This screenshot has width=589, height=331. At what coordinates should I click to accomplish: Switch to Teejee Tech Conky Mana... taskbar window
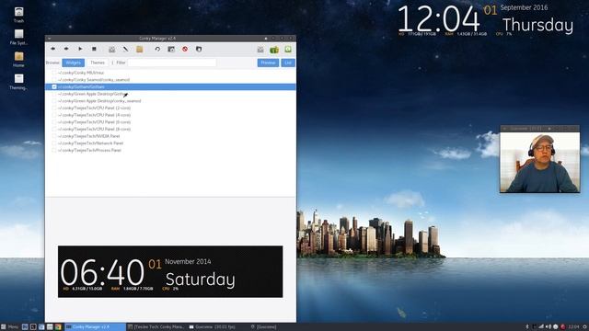click(156, 327)
